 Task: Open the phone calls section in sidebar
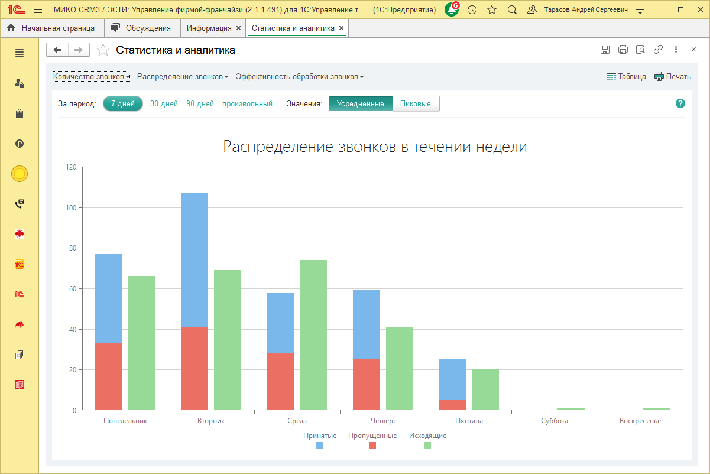20,204
